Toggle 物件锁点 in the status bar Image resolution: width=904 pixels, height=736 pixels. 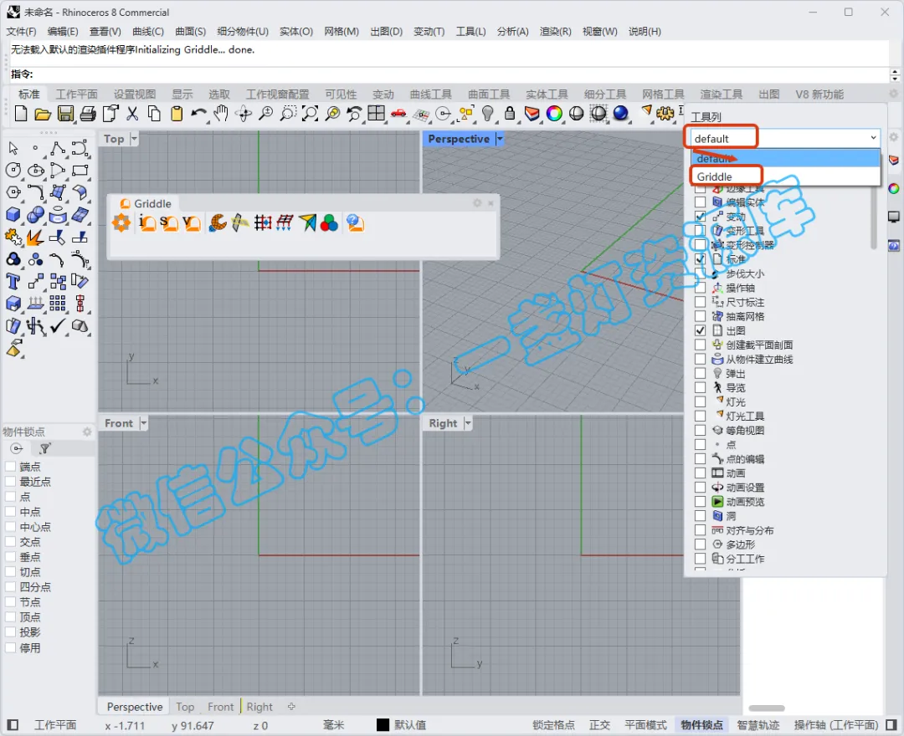point(701,725)
